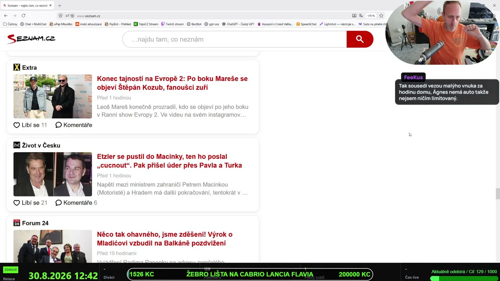
Task: Click the FeeKus chat username
Action: pos(413,77)
